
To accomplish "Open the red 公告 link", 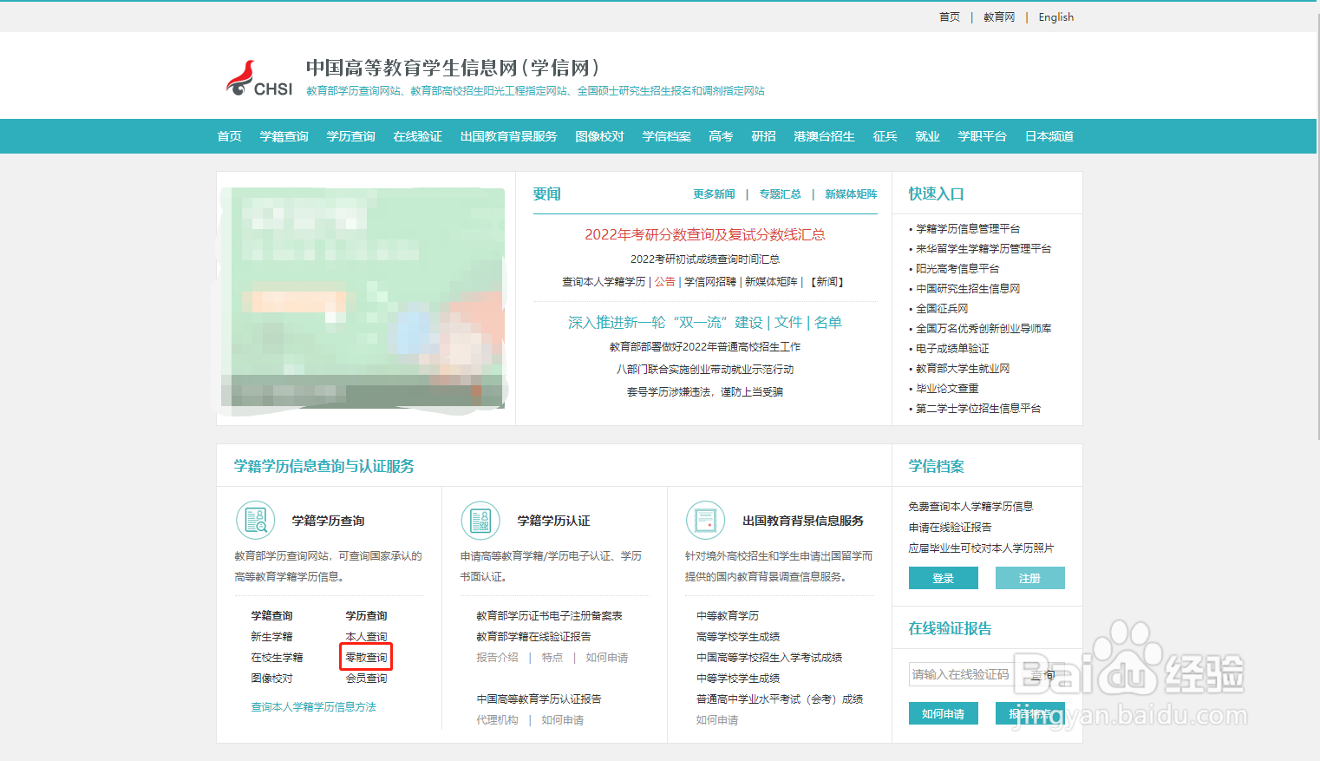I will coord(665,282).
